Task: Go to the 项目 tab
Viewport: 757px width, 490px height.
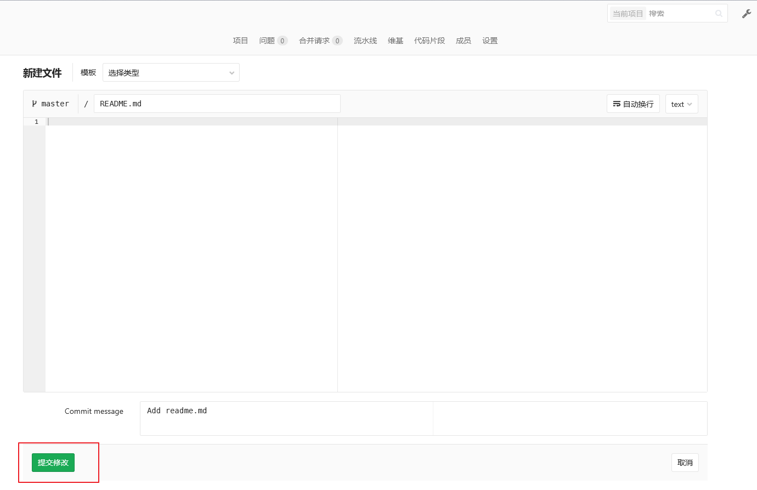Action: pyautogui.click(x=240, y=41)
